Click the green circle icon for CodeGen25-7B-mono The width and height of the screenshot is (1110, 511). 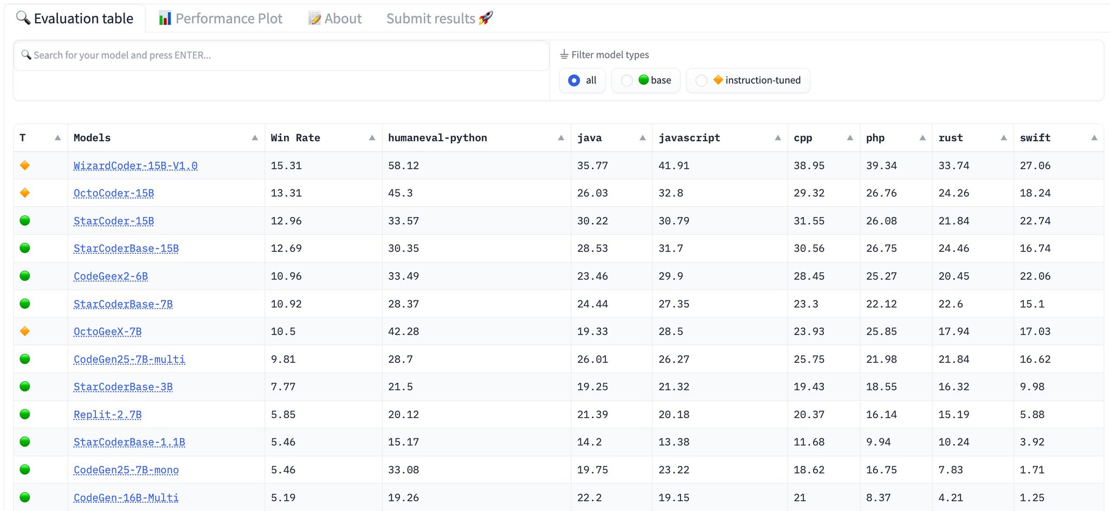24,470
